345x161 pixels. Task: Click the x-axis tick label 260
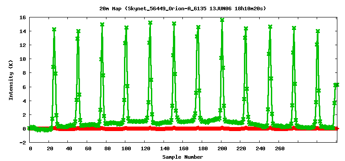coord(280,149)
